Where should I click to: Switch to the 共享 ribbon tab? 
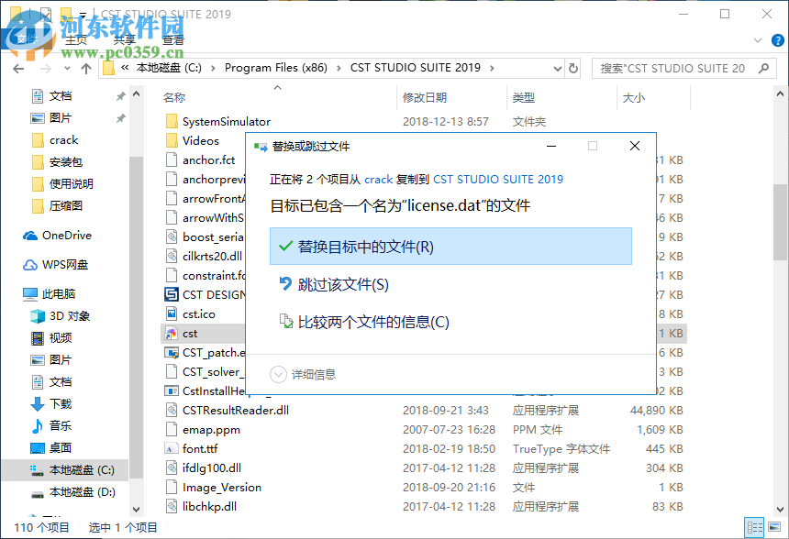point(125,40)
